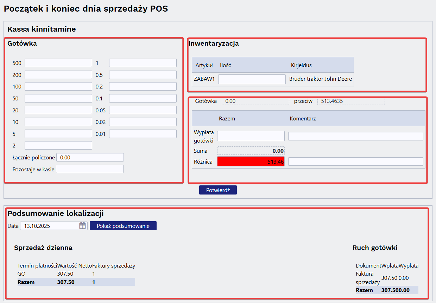Viewport: 436px width, 303px height.
Task: Click the przeciw field showing 513.4635
Action: pos(351,101)
